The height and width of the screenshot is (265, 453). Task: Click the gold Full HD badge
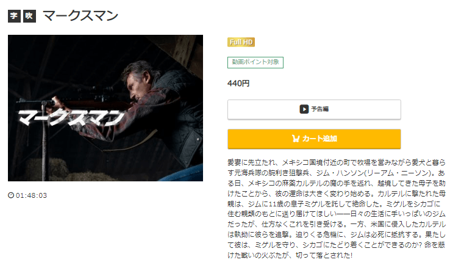tap(241, 42)
